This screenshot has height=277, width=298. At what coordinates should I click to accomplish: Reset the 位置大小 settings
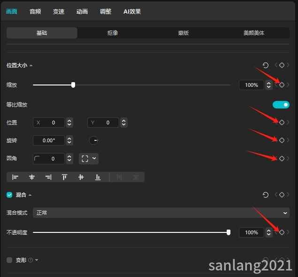coord(266,65)
